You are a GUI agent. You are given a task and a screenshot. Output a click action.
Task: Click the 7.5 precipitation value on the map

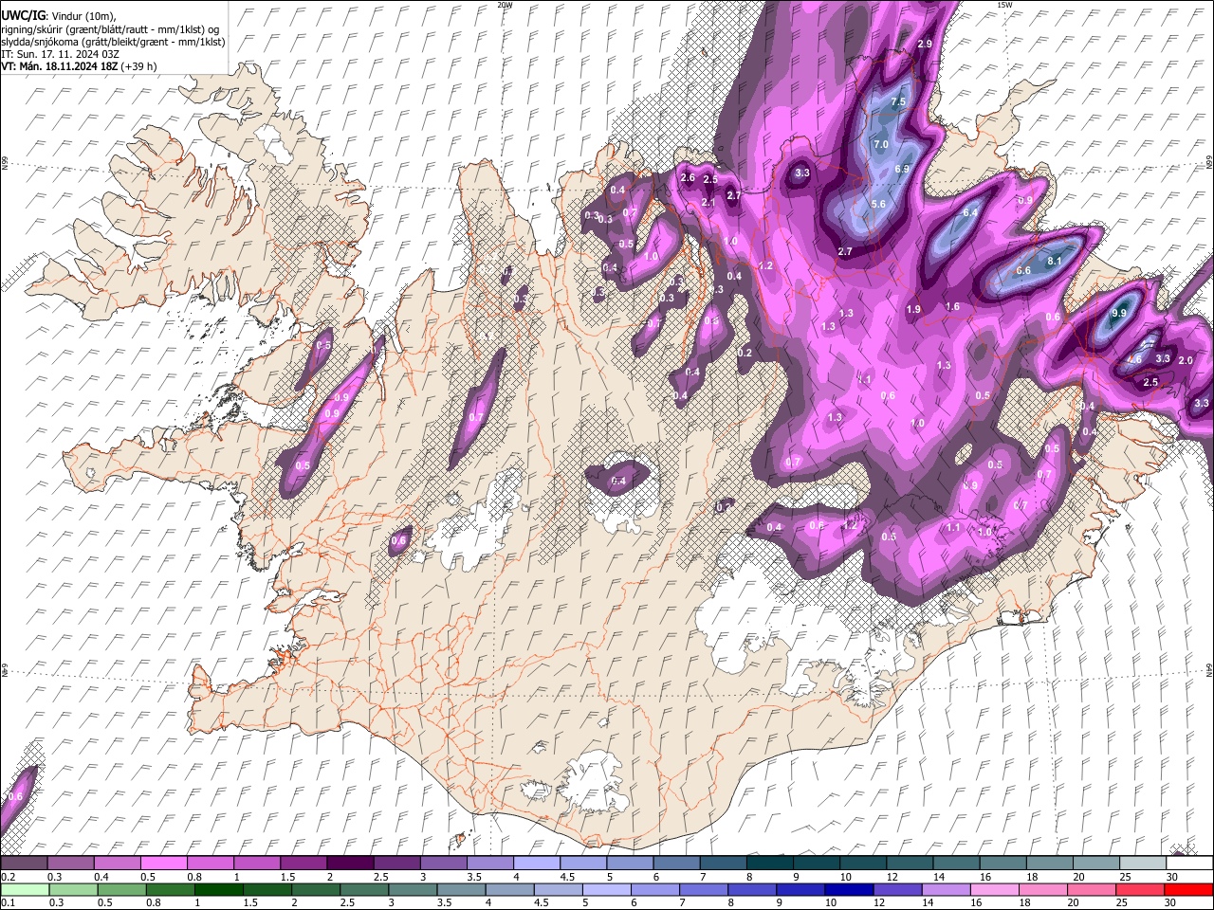(x=898, y=101)
